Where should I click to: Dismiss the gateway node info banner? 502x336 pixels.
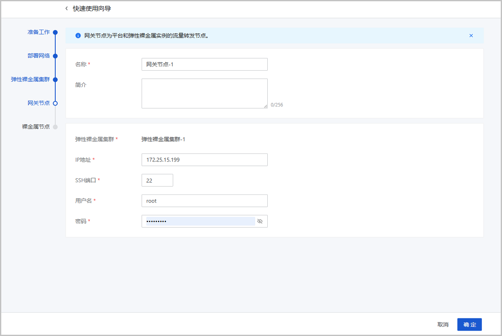(471, 36)
